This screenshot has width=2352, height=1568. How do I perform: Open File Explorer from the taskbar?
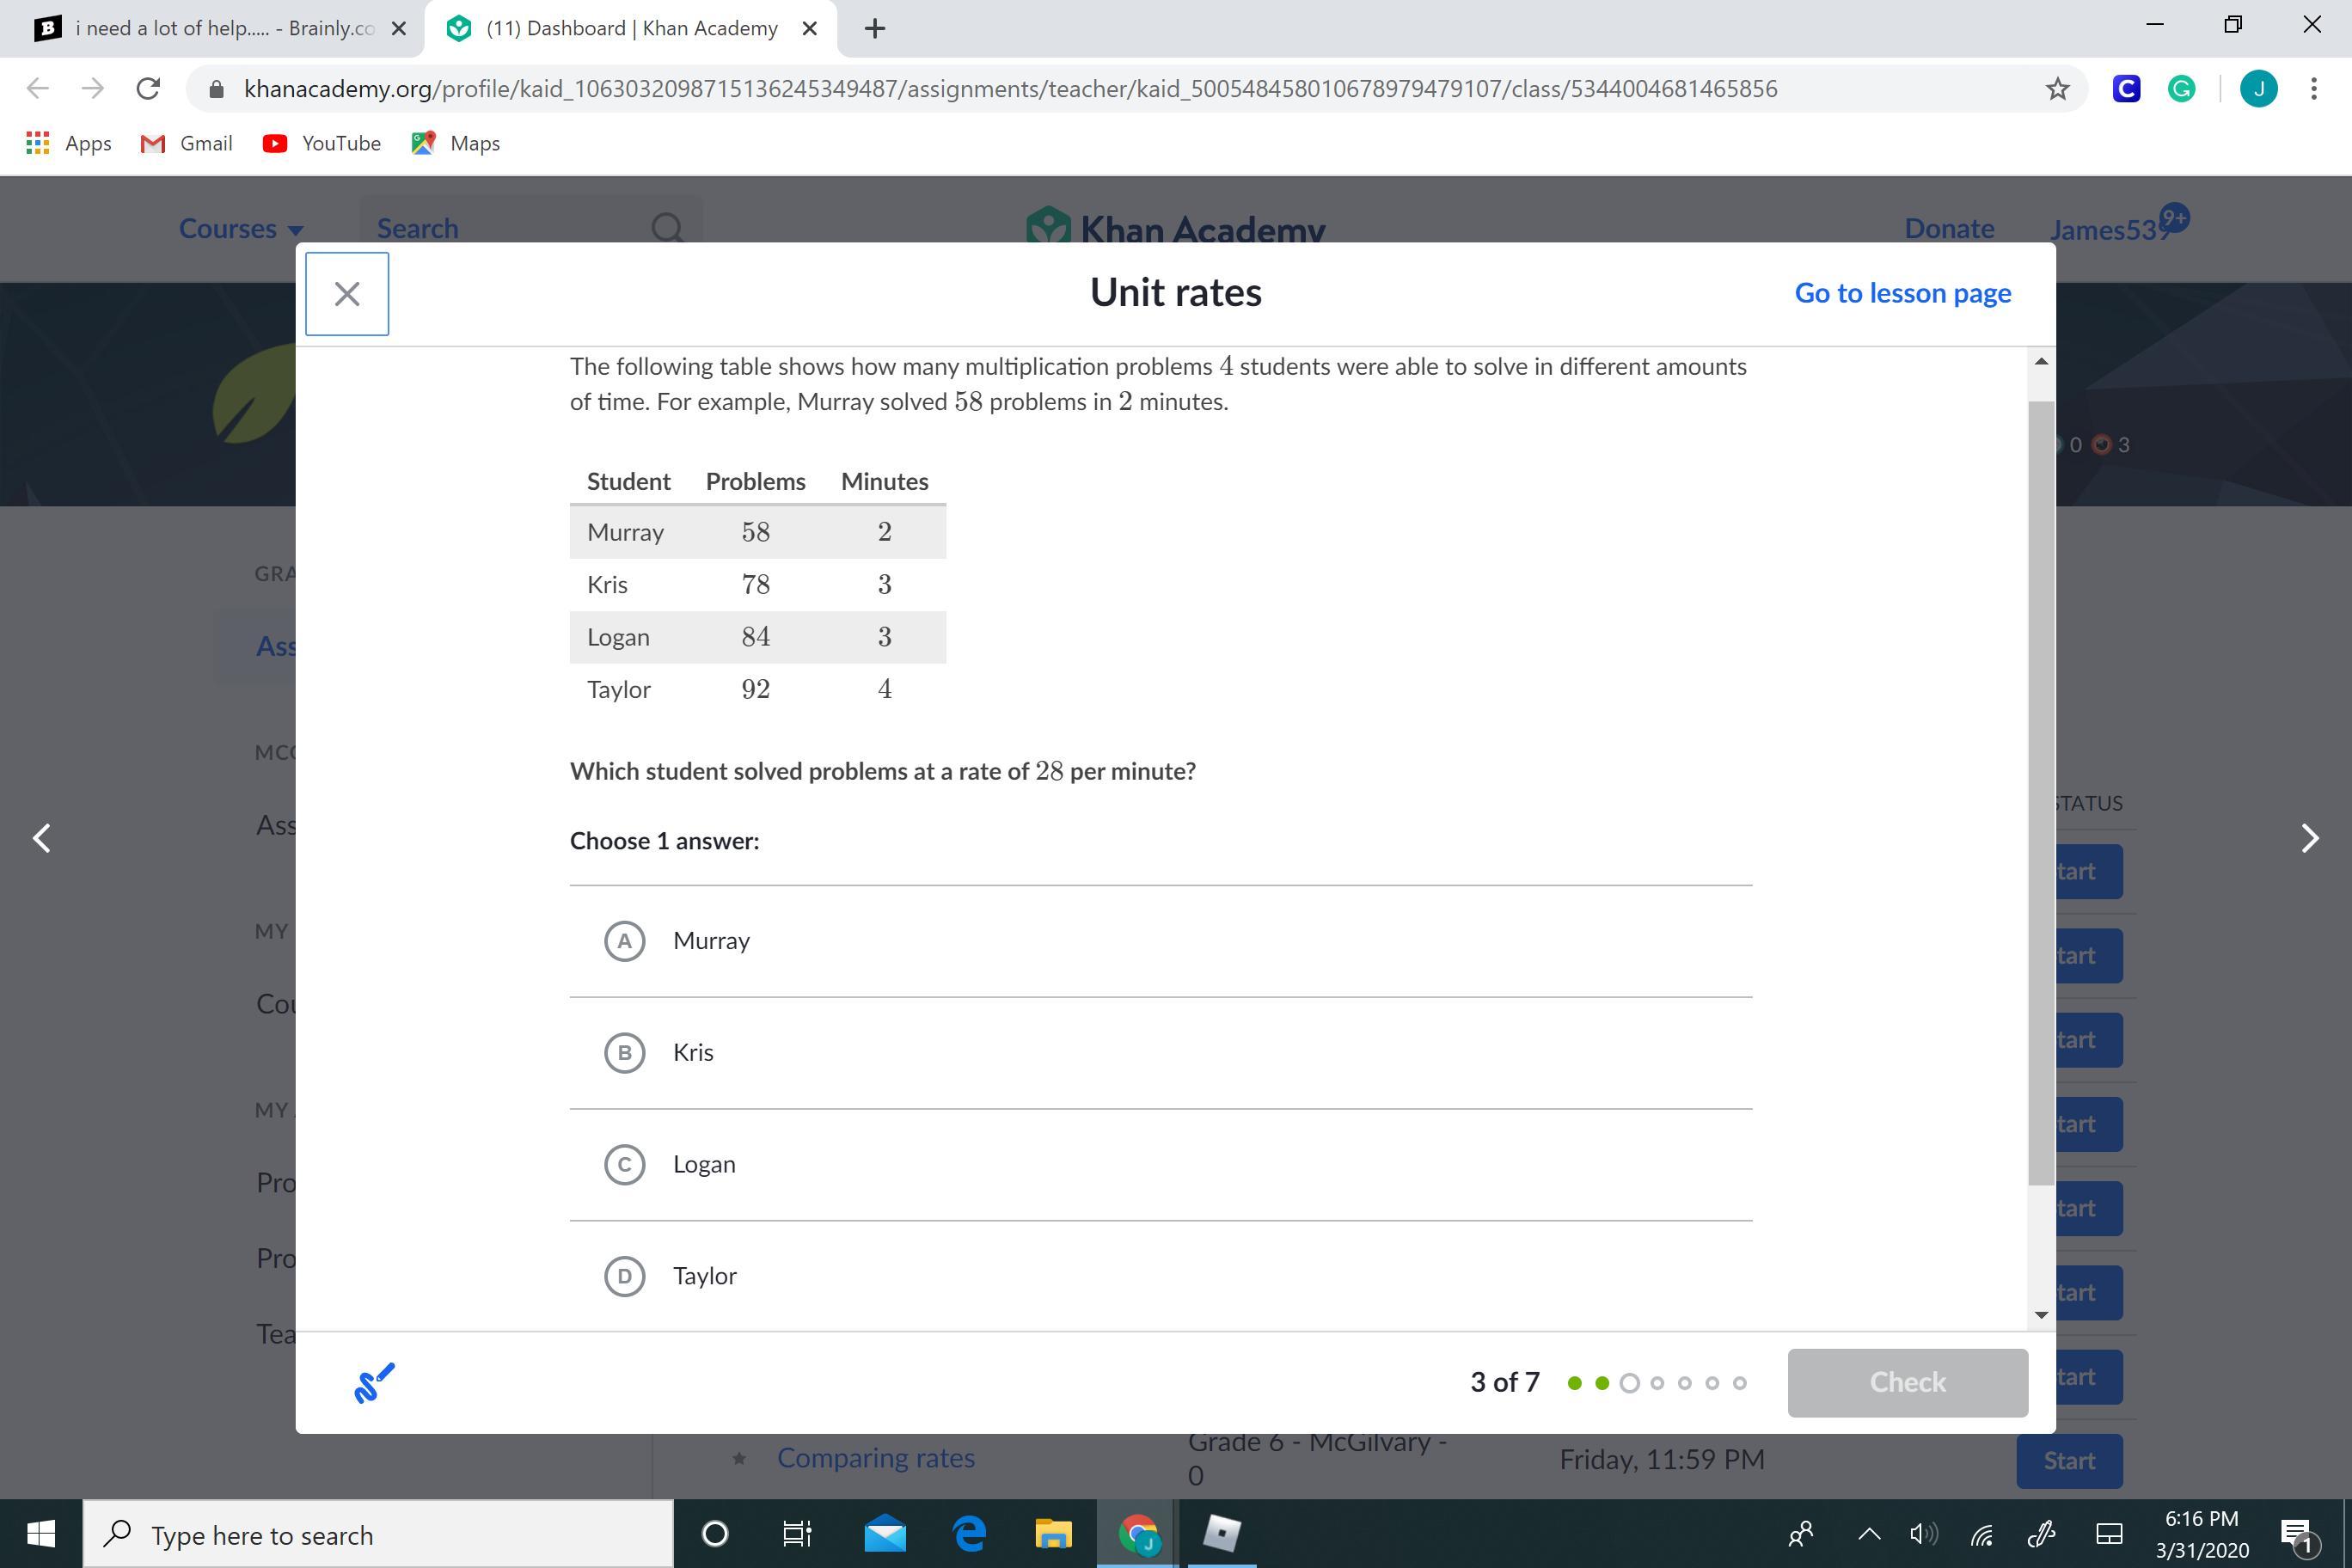tap(1052, 1534)
